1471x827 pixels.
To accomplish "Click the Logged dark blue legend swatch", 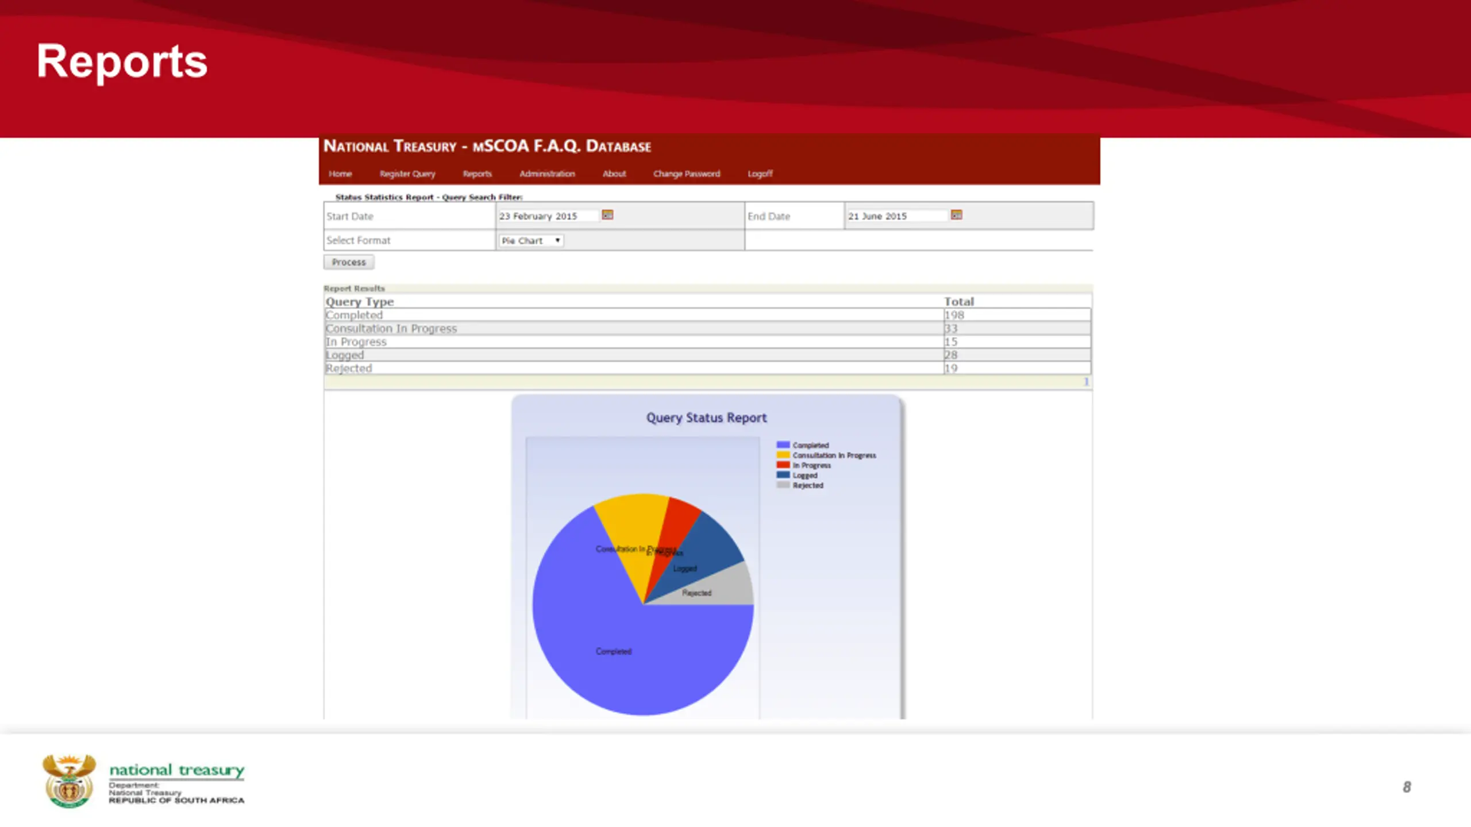I will (x=783, y=475).
